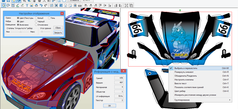The width and height of the screenshot is (238, 109).
Task: Choose Выбрать и переместить from context menu
Action: (200, 68)
